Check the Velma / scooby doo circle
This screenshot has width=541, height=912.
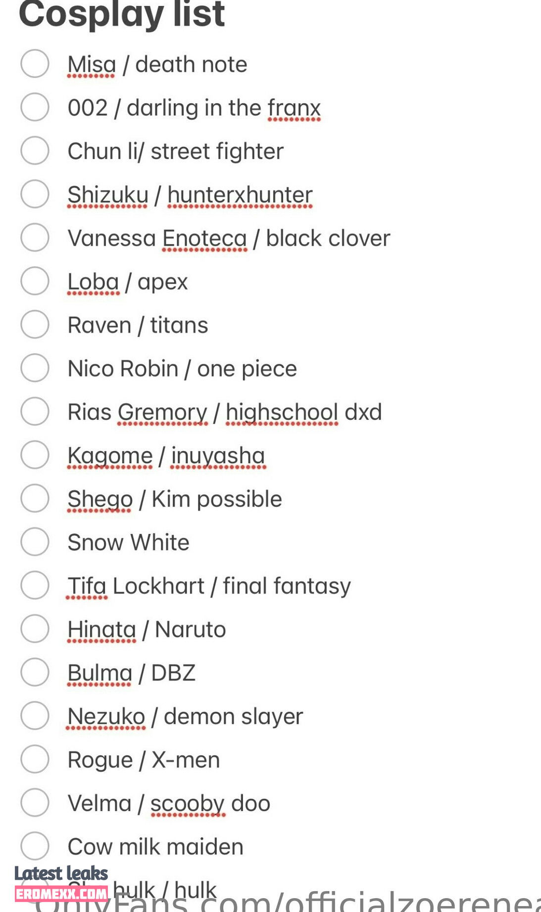35,802
